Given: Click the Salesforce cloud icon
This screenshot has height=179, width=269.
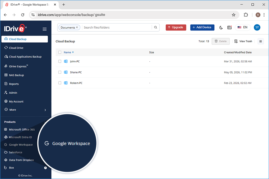Looking at the screenshot, I should (6, 152).
